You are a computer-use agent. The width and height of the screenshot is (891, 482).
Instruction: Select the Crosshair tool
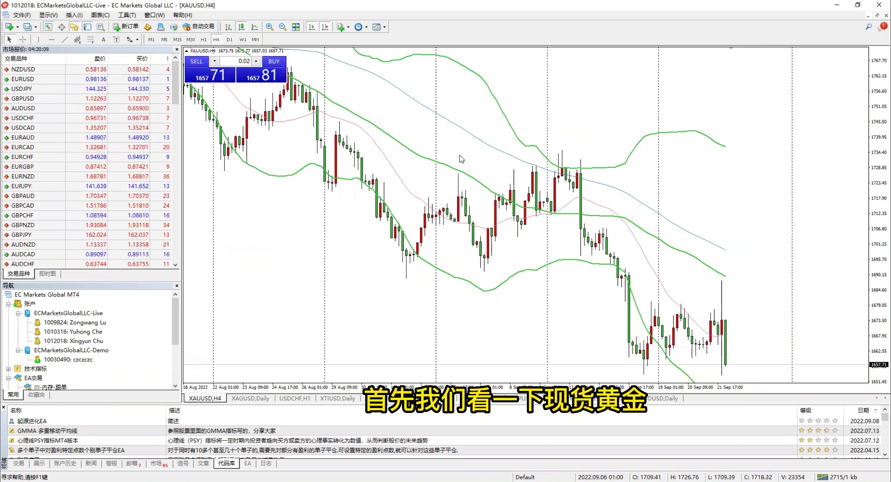[23, 40]
